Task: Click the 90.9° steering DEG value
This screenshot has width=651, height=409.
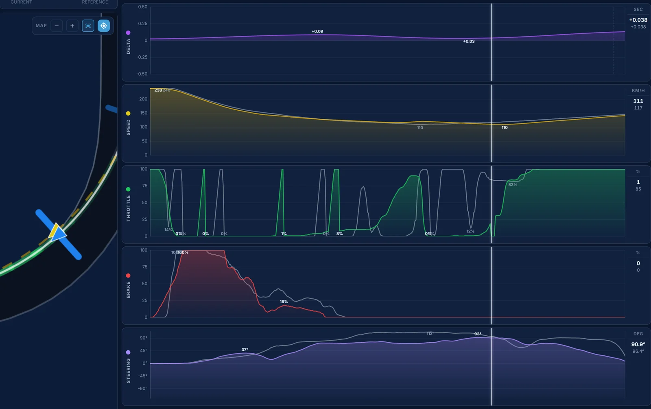Action: coord(638,344)
